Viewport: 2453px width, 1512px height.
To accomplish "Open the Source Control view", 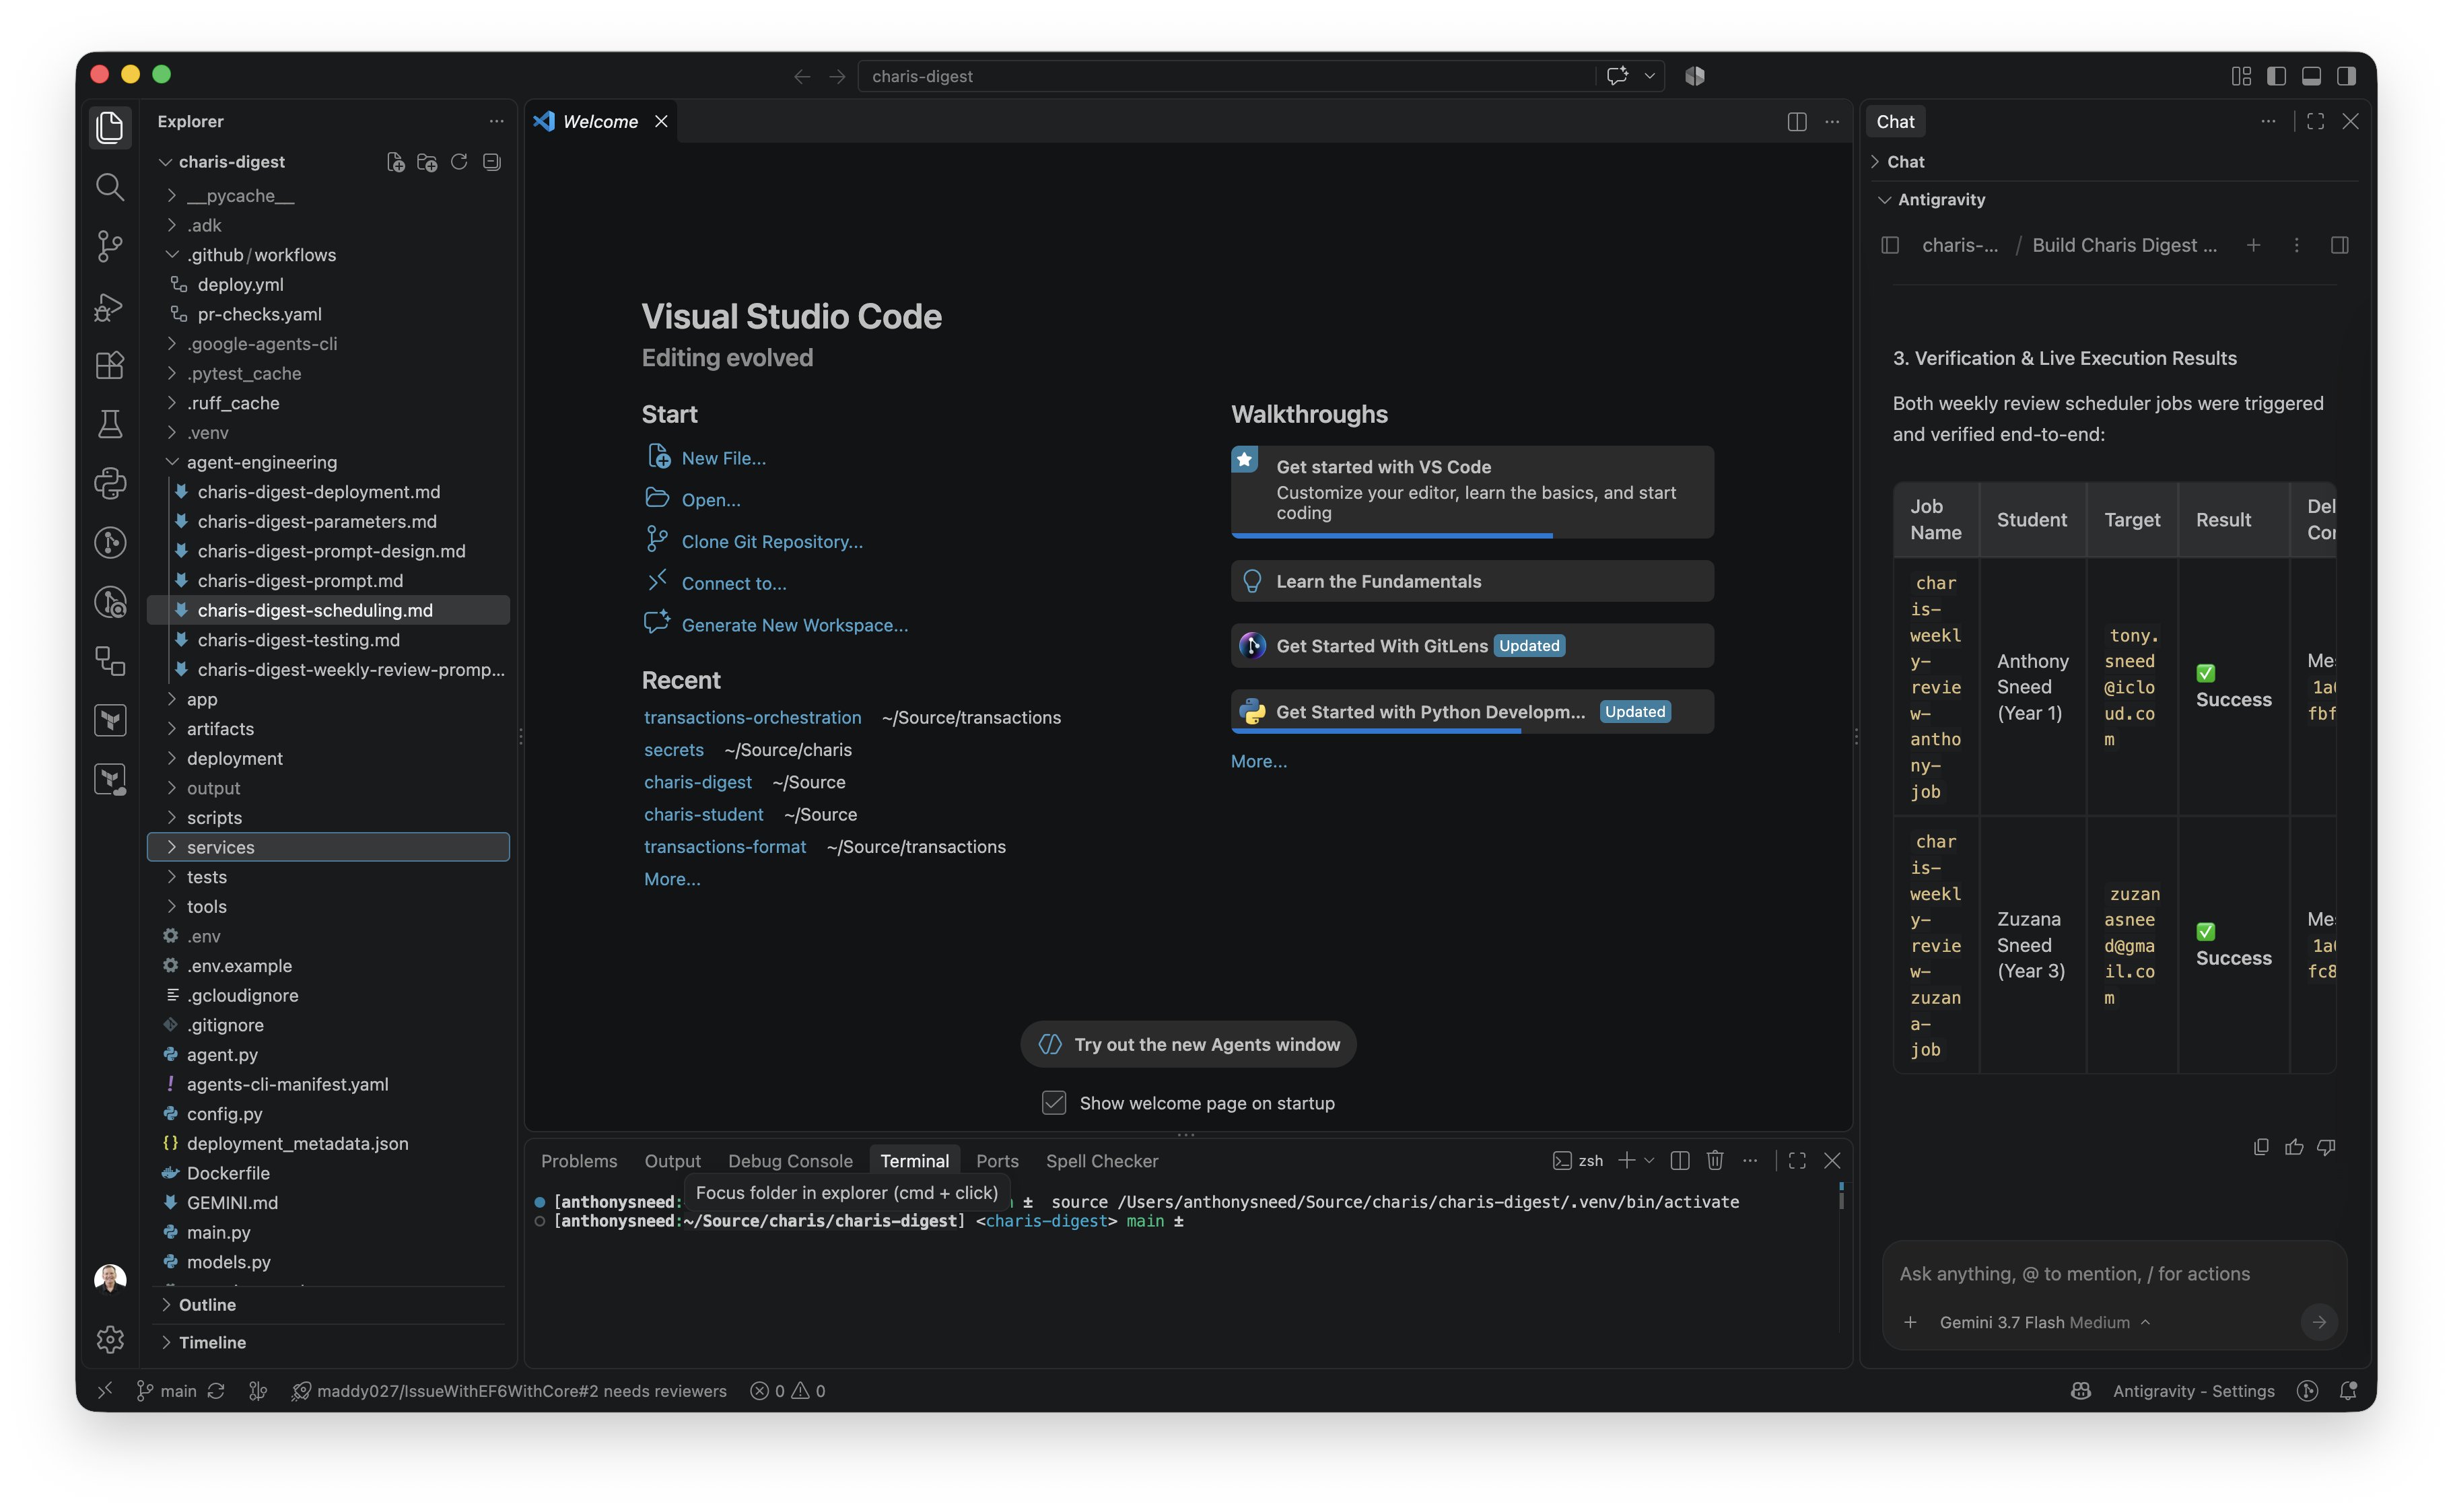I will pos(110,245).
